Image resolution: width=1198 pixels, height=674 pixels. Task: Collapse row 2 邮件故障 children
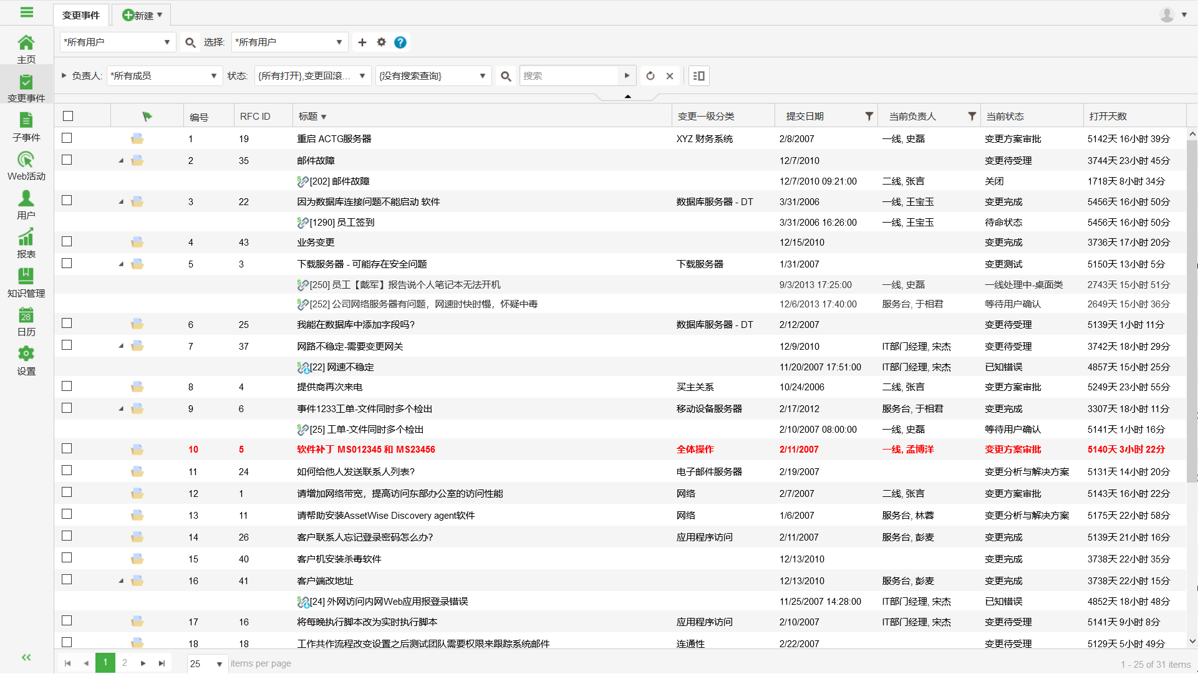(x=121, y=161)
